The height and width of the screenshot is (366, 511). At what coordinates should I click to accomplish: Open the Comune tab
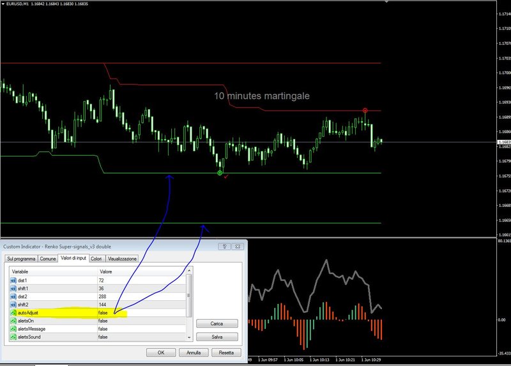(47, 259)
